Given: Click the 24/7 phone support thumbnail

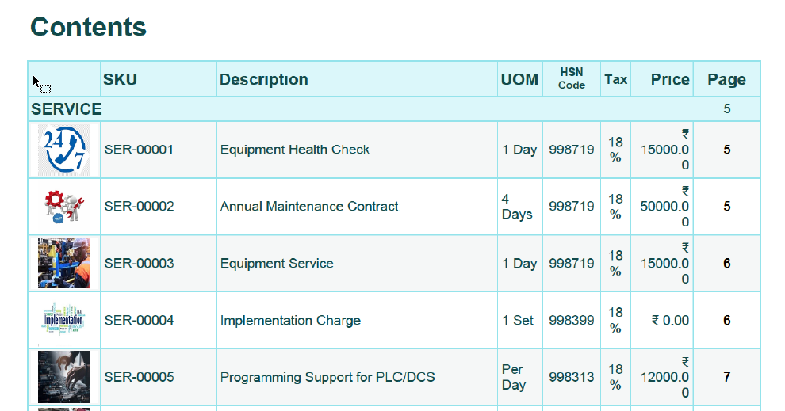Looking at the screenshot, I should tap(63, 150).
